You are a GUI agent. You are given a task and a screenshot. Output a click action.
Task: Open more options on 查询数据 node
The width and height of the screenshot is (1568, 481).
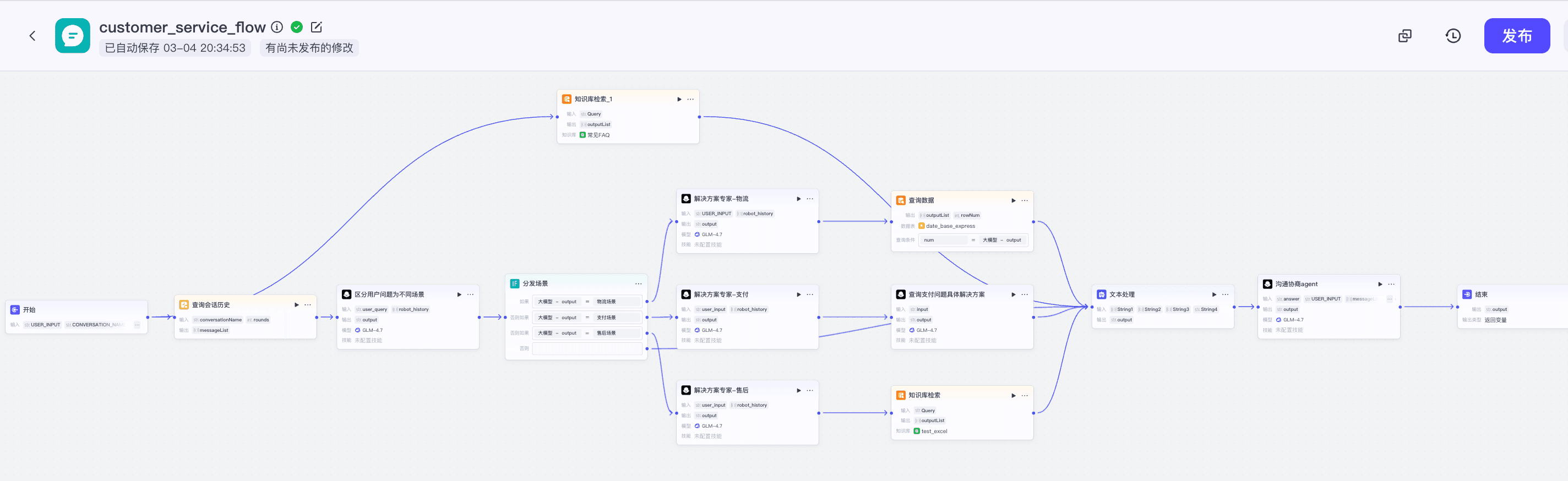(1025, 201)
